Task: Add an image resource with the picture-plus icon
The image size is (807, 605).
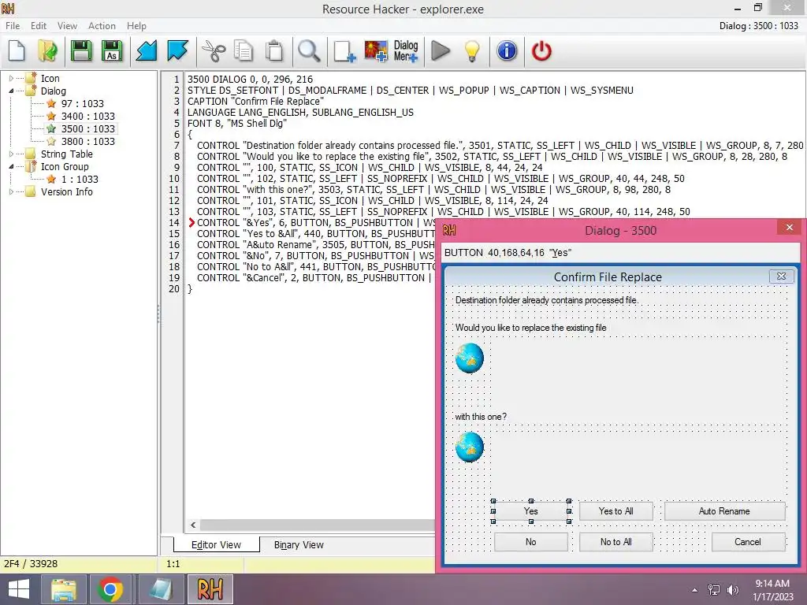Action: coord(376,51)
